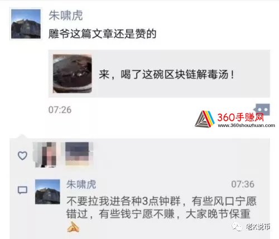Image resolution: width=279 pixels, height=239 pixels.
Task: Click the comment timestamp 07:36
Action: pos(243,184)
